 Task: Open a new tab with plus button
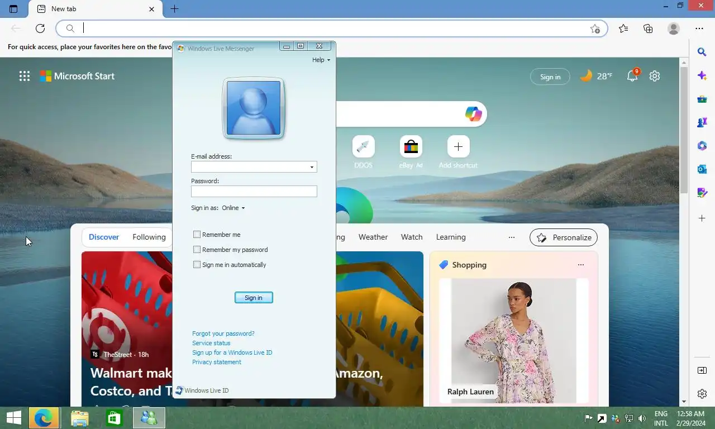[174, 9]
